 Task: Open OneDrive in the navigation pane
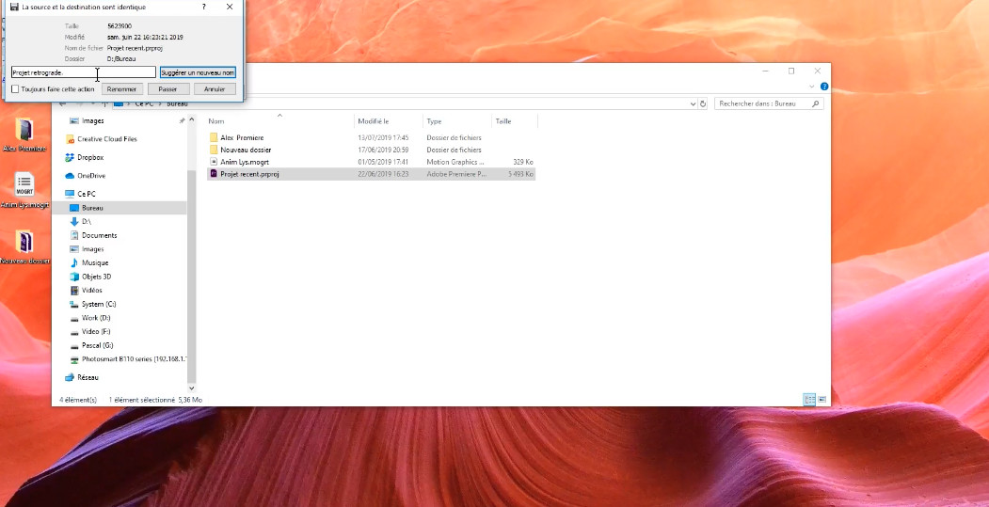click(85, 175)
